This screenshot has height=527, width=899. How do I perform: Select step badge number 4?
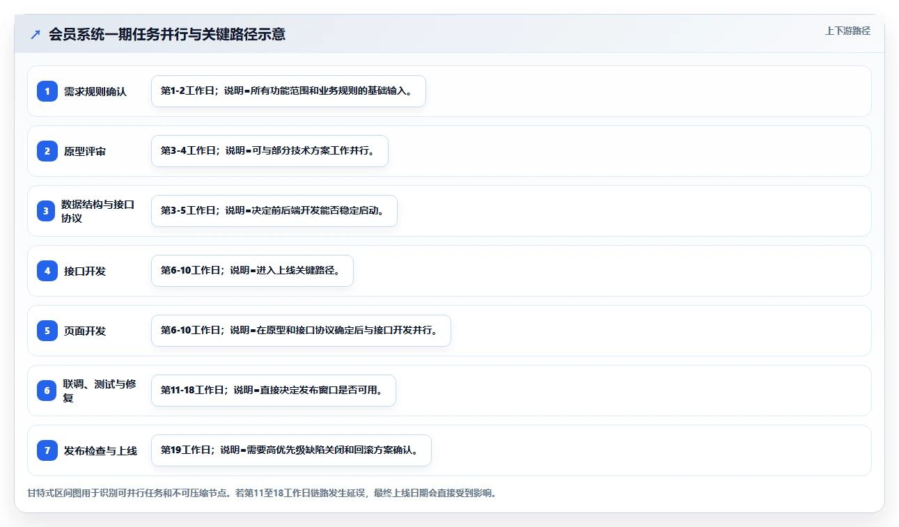click(47, 271)
